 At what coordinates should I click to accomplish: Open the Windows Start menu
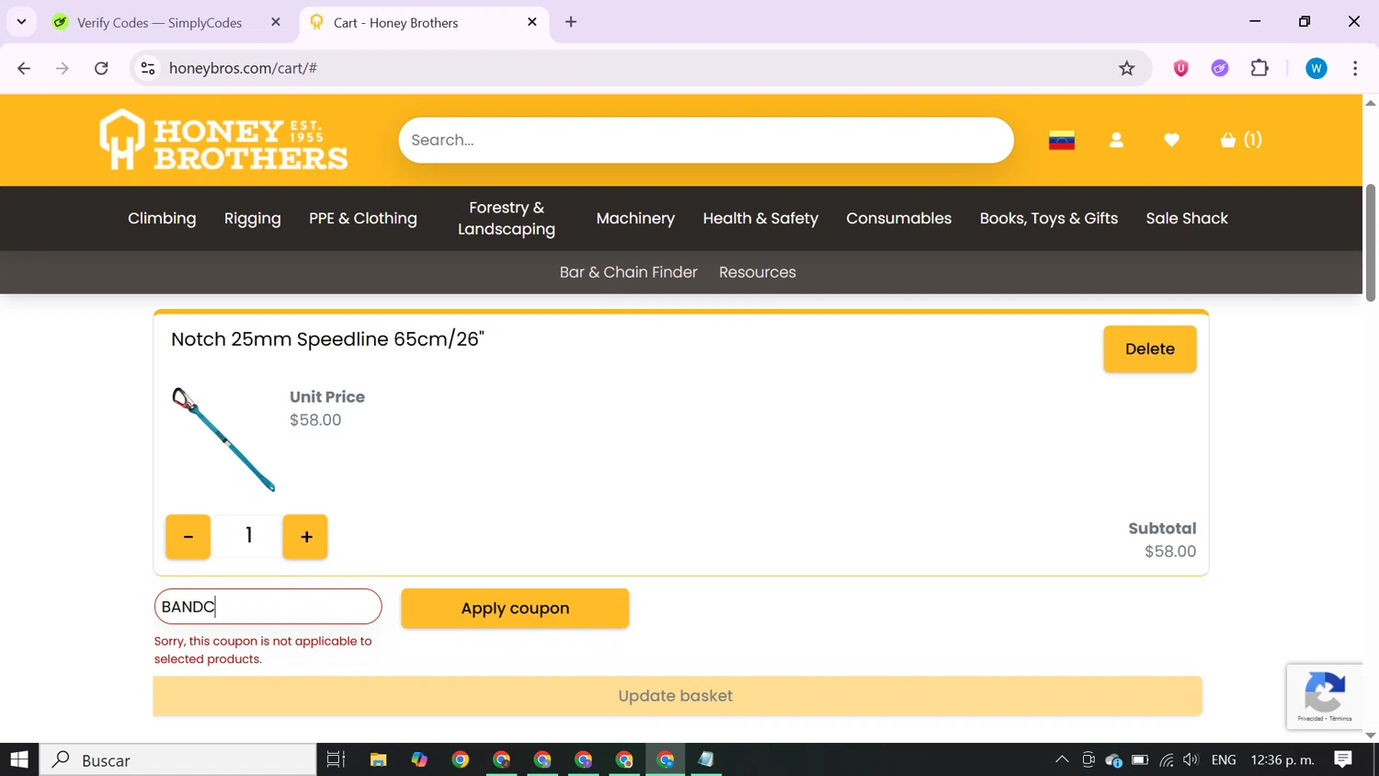pos(19,759)
